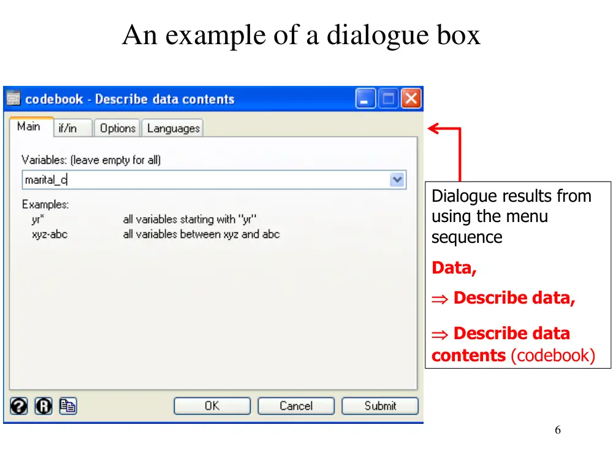
Task: Minimize the codebook dialog
Action: tap(365, 98)
